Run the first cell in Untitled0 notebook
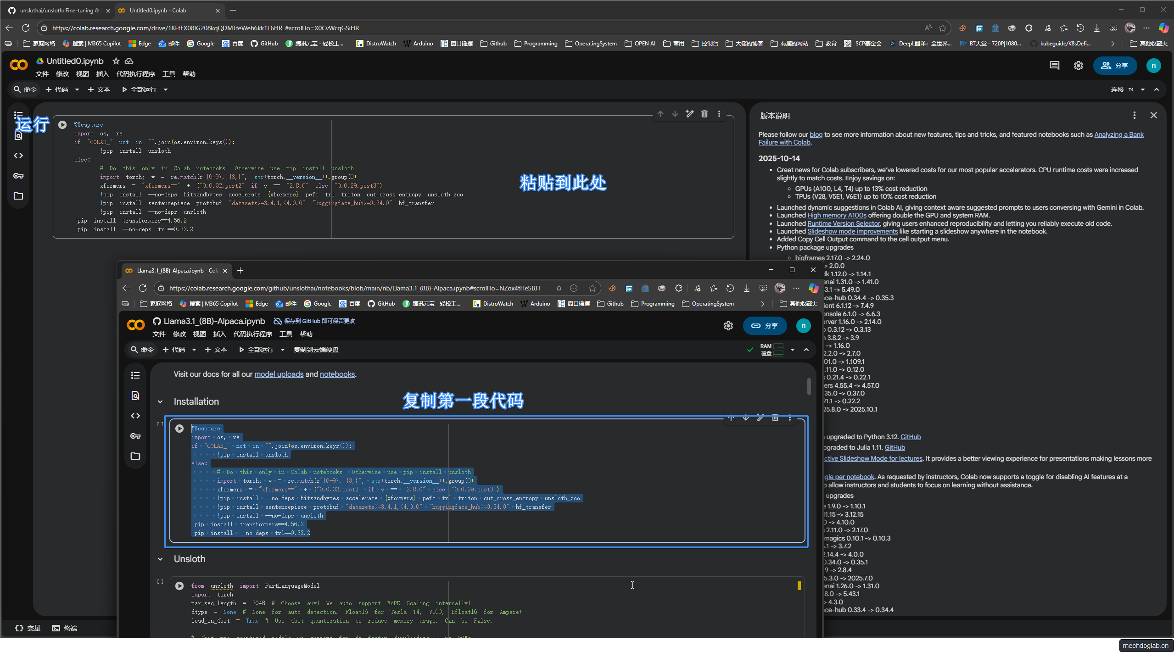Screen dimensions: 1174x652 click(62, 125)
